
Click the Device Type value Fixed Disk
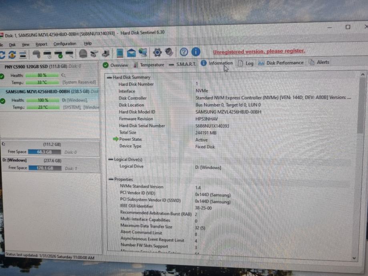pyautogui.click(x=205, y=147)
